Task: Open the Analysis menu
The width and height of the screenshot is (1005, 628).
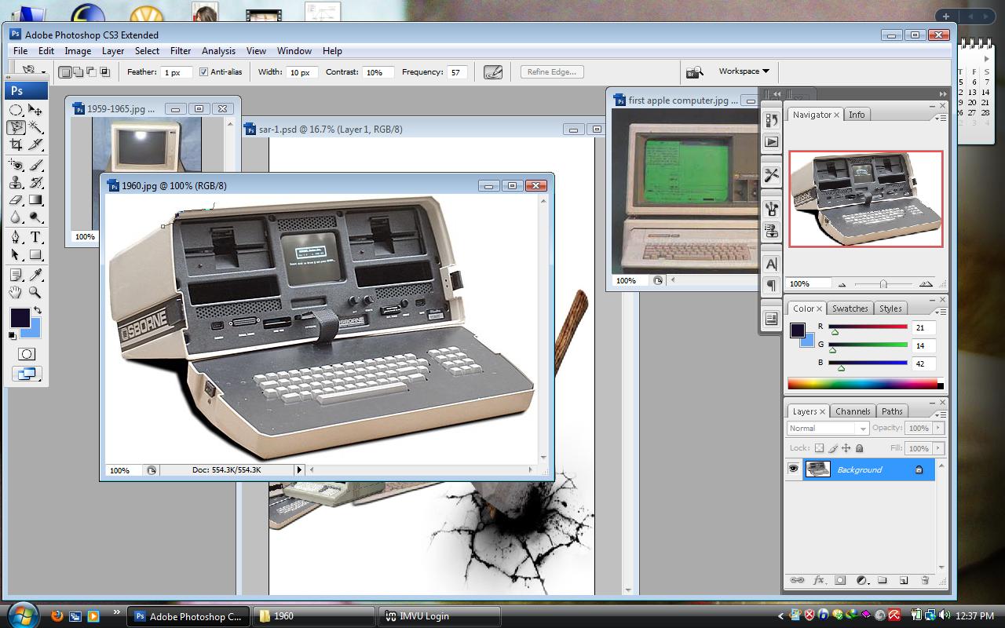Action: [x=218, y=51]
